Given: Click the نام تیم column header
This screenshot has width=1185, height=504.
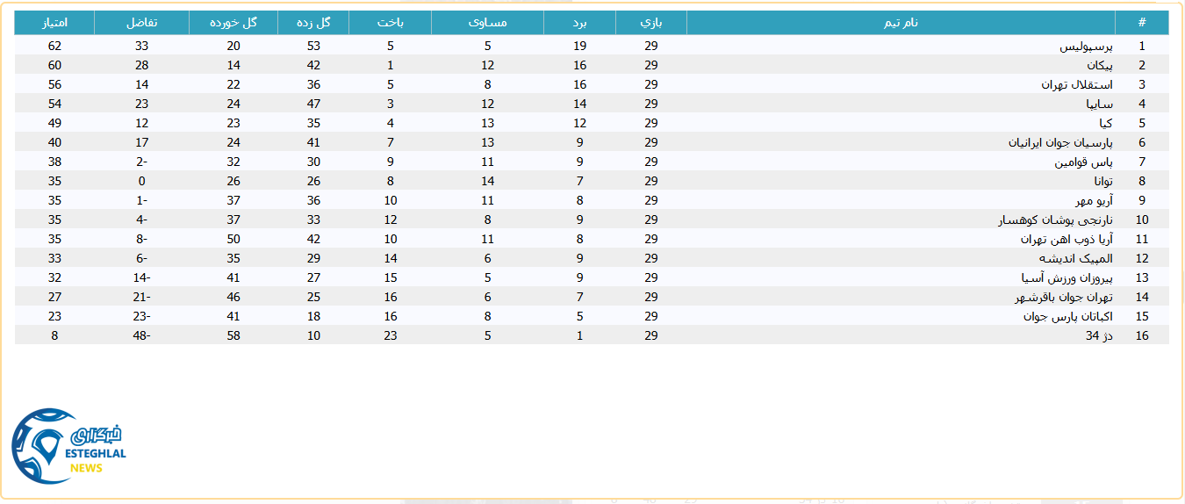Looking at the screenshot, I should coord(901,22).
